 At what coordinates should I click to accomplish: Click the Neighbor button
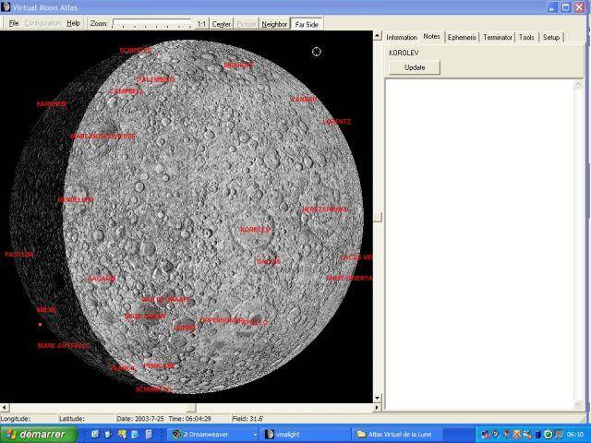tap(274, 24)
